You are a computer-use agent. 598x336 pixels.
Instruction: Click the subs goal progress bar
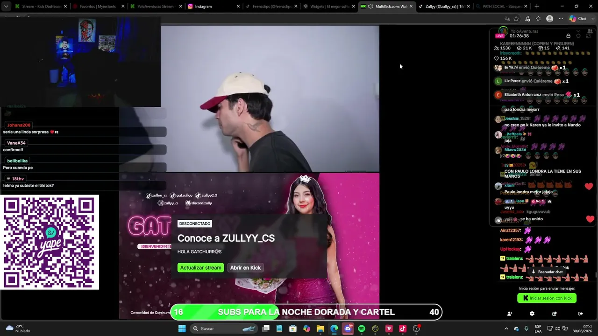click(306, 312)
